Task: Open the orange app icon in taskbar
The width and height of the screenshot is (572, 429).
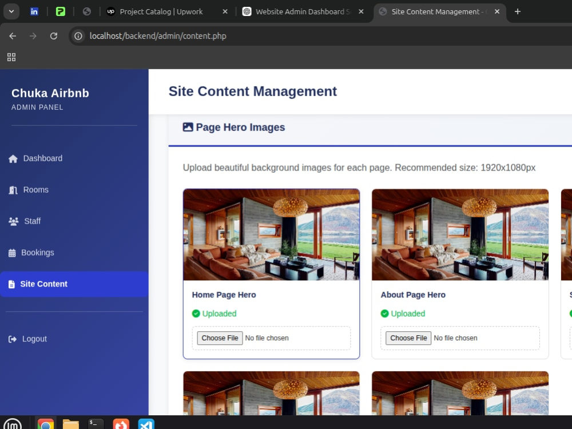Action: tap(121, 424)
